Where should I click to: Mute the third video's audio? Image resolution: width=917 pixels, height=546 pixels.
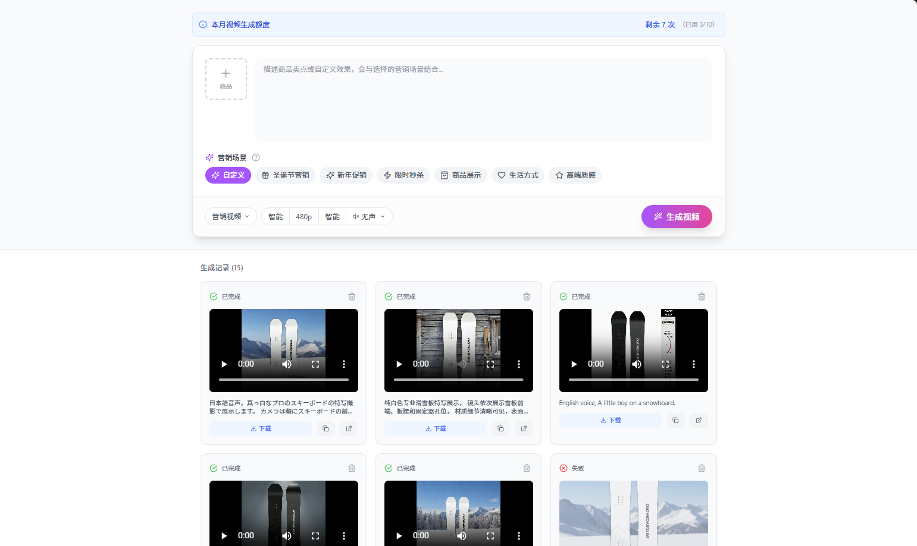pyautogui.click(x=637, y=364)
